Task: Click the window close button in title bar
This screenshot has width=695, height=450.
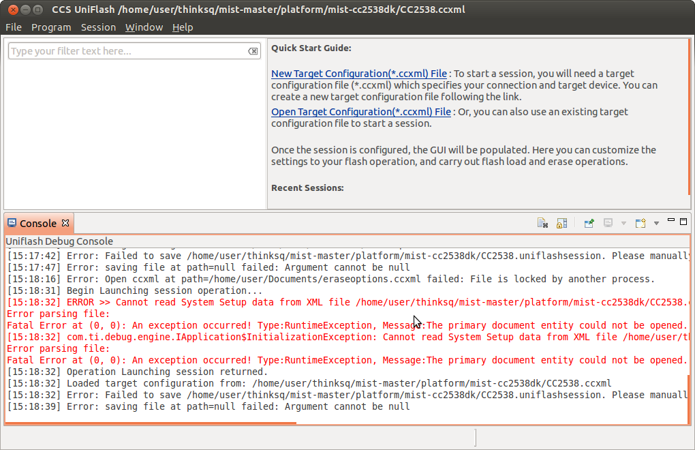Action: point(14,10)
